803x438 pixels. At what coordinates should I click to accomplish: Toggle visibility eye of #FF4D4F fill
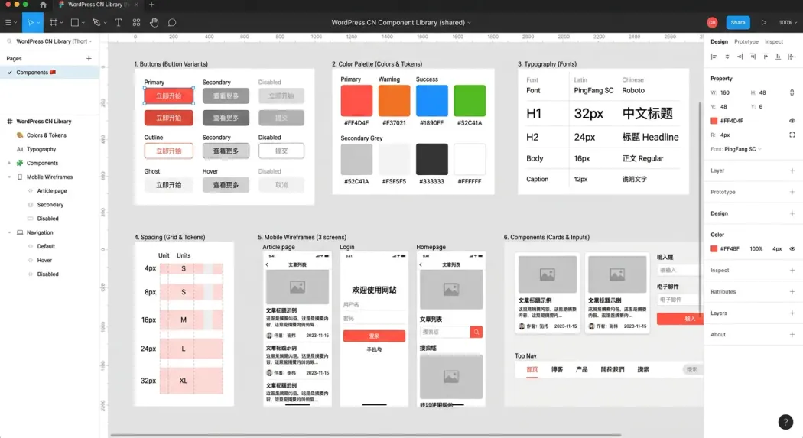coord(792,121)
